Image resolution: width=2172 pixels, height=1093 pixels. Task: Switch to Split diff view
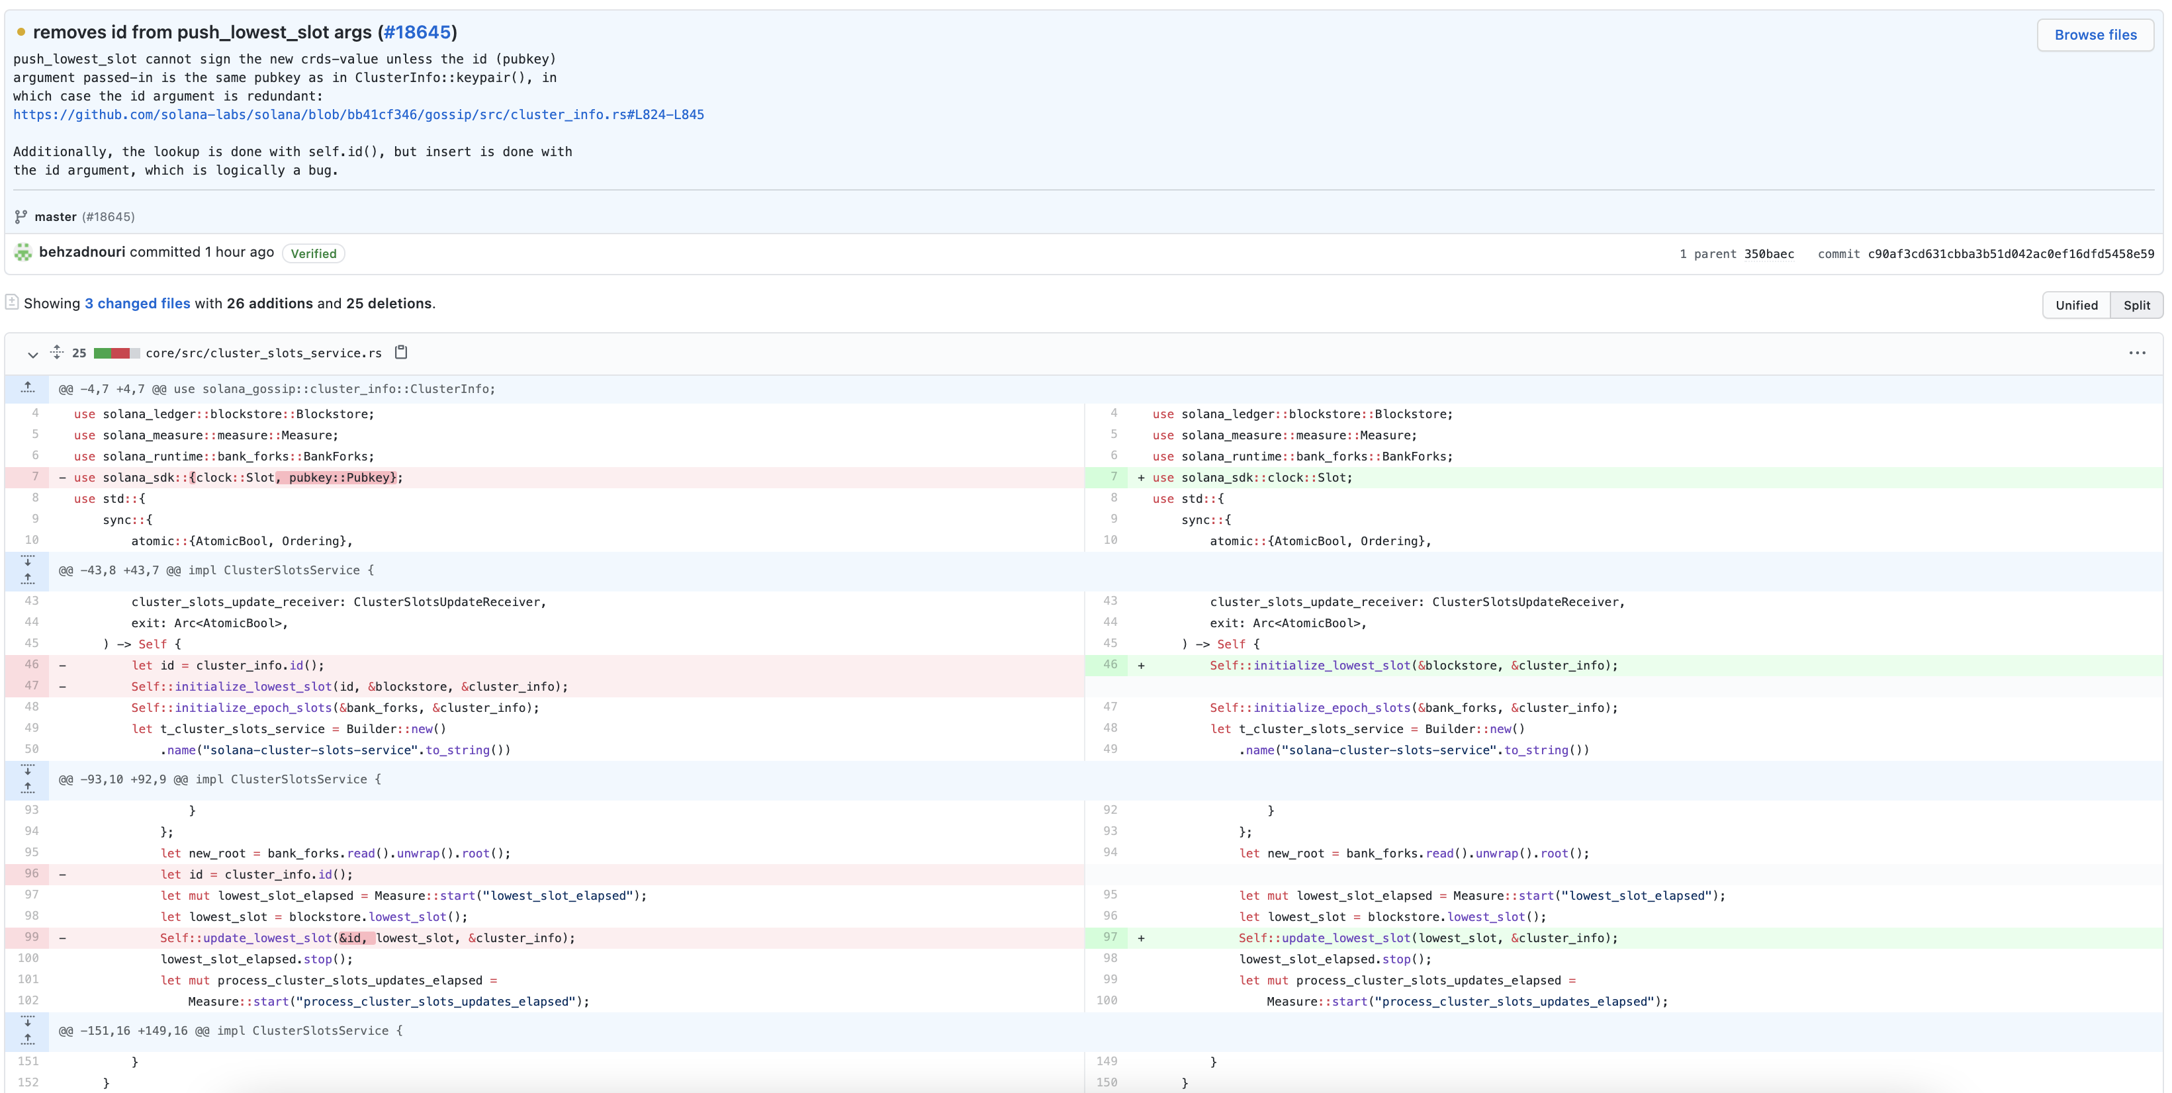pos(2136,305)
